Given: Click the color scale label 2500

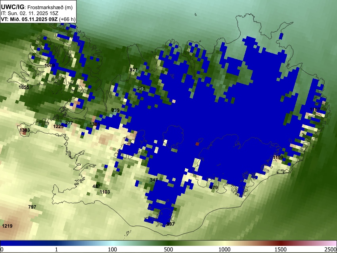Looking at the screenshot, I should [x=331, y=249].
